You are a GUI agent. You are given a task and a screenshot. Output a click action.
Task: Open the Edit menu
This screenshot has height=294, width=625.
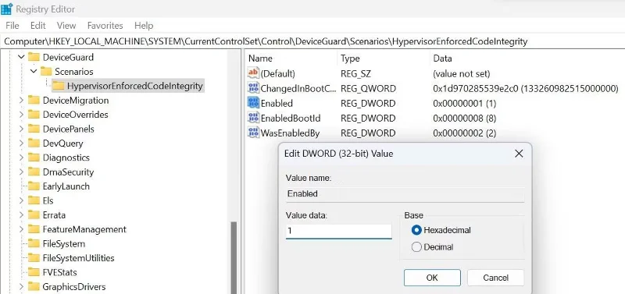(x=37, y=26)
